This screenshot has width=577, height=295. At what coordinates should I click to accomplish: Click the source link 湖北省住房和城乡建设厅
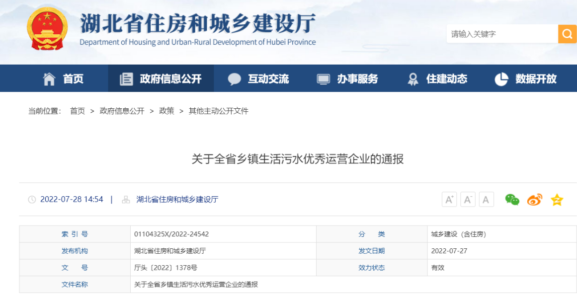click(x=177, y=199)
